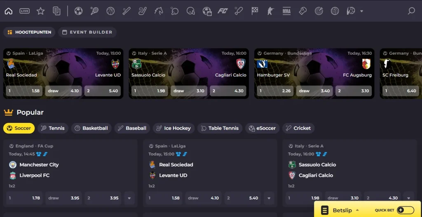Image resolution: width=422 pixels, height=217 pixels.
Task: Open the LIVE betting icon
Action: (x=24, y=11)
